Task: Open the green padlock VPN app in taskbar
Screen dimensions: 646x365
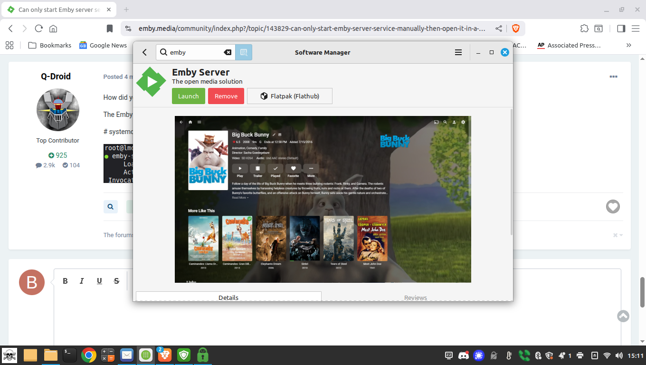Action: coord(203,355)
